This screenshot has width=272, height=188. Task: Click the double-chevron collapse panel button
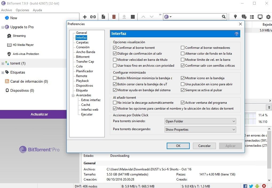(269, 107)
